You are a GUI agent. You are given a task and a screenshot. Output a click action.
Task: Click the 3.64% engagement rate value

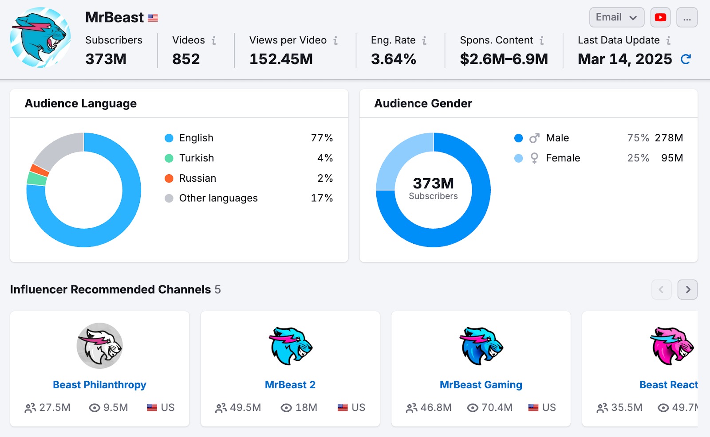[x=394, y=59]
